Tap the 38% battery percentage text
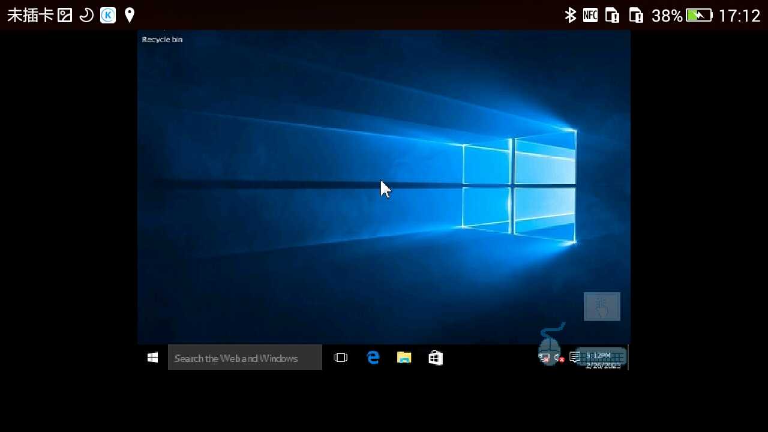 [x=667, y=15]
